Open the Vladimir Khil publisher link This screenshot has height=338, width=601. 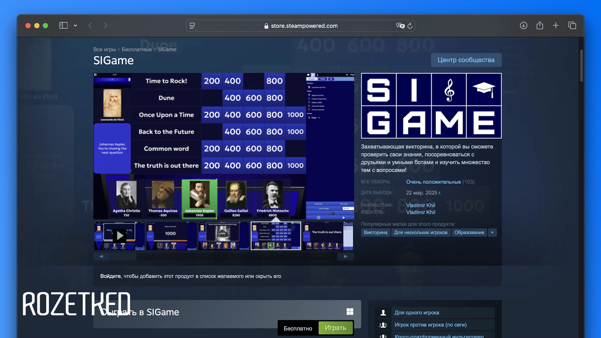[x=420, y=212]
